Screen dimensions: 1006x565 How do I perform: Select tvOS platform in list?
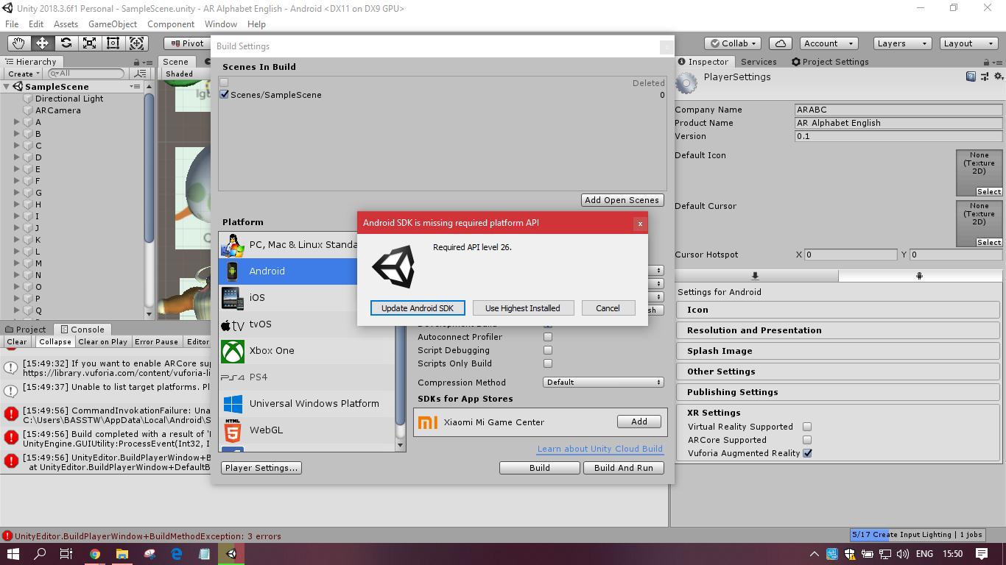307,324
